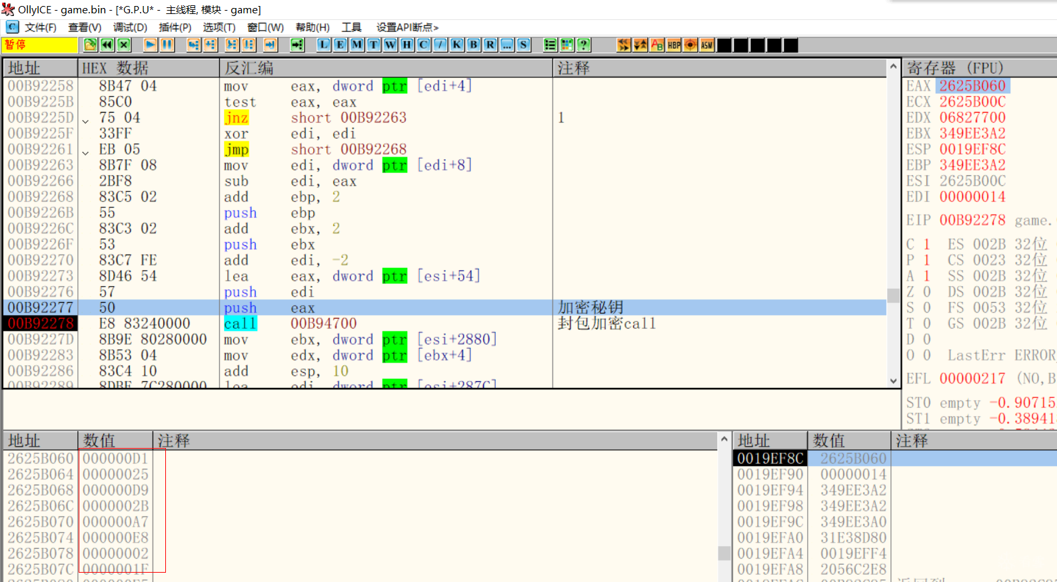Open the Run trace (... button)
This screenshot has width=1057, height=582.
[507, 45]
